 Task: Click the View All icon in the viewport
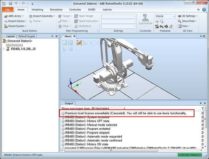[65, 43]
